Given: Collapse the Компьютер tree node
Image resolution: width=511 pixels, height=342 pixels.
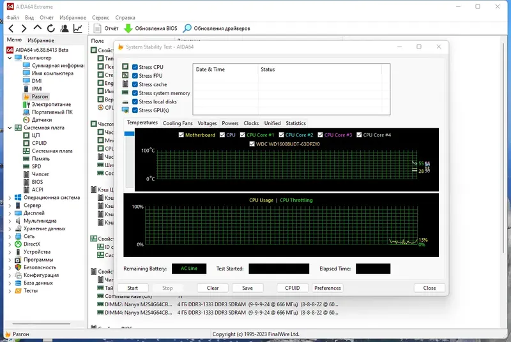Looking at the screenshot, I should click(10, 58).
